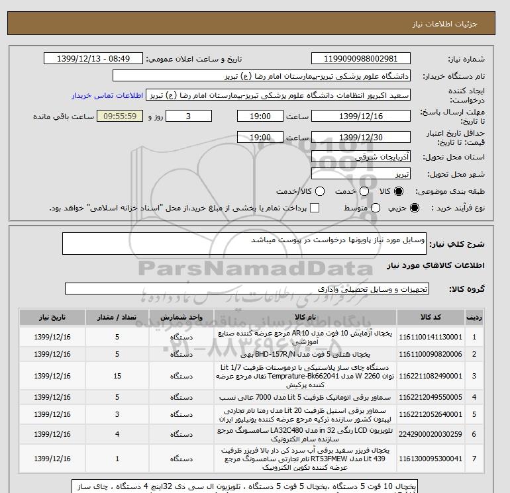Click the ردیف column header

pyautogui.click(x=474, y=317)
